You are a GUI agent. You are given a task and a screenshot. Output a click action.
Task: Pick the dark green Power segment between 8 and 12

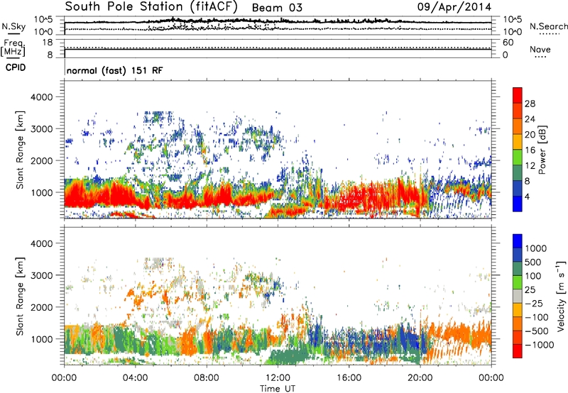(x=518, y=173)
